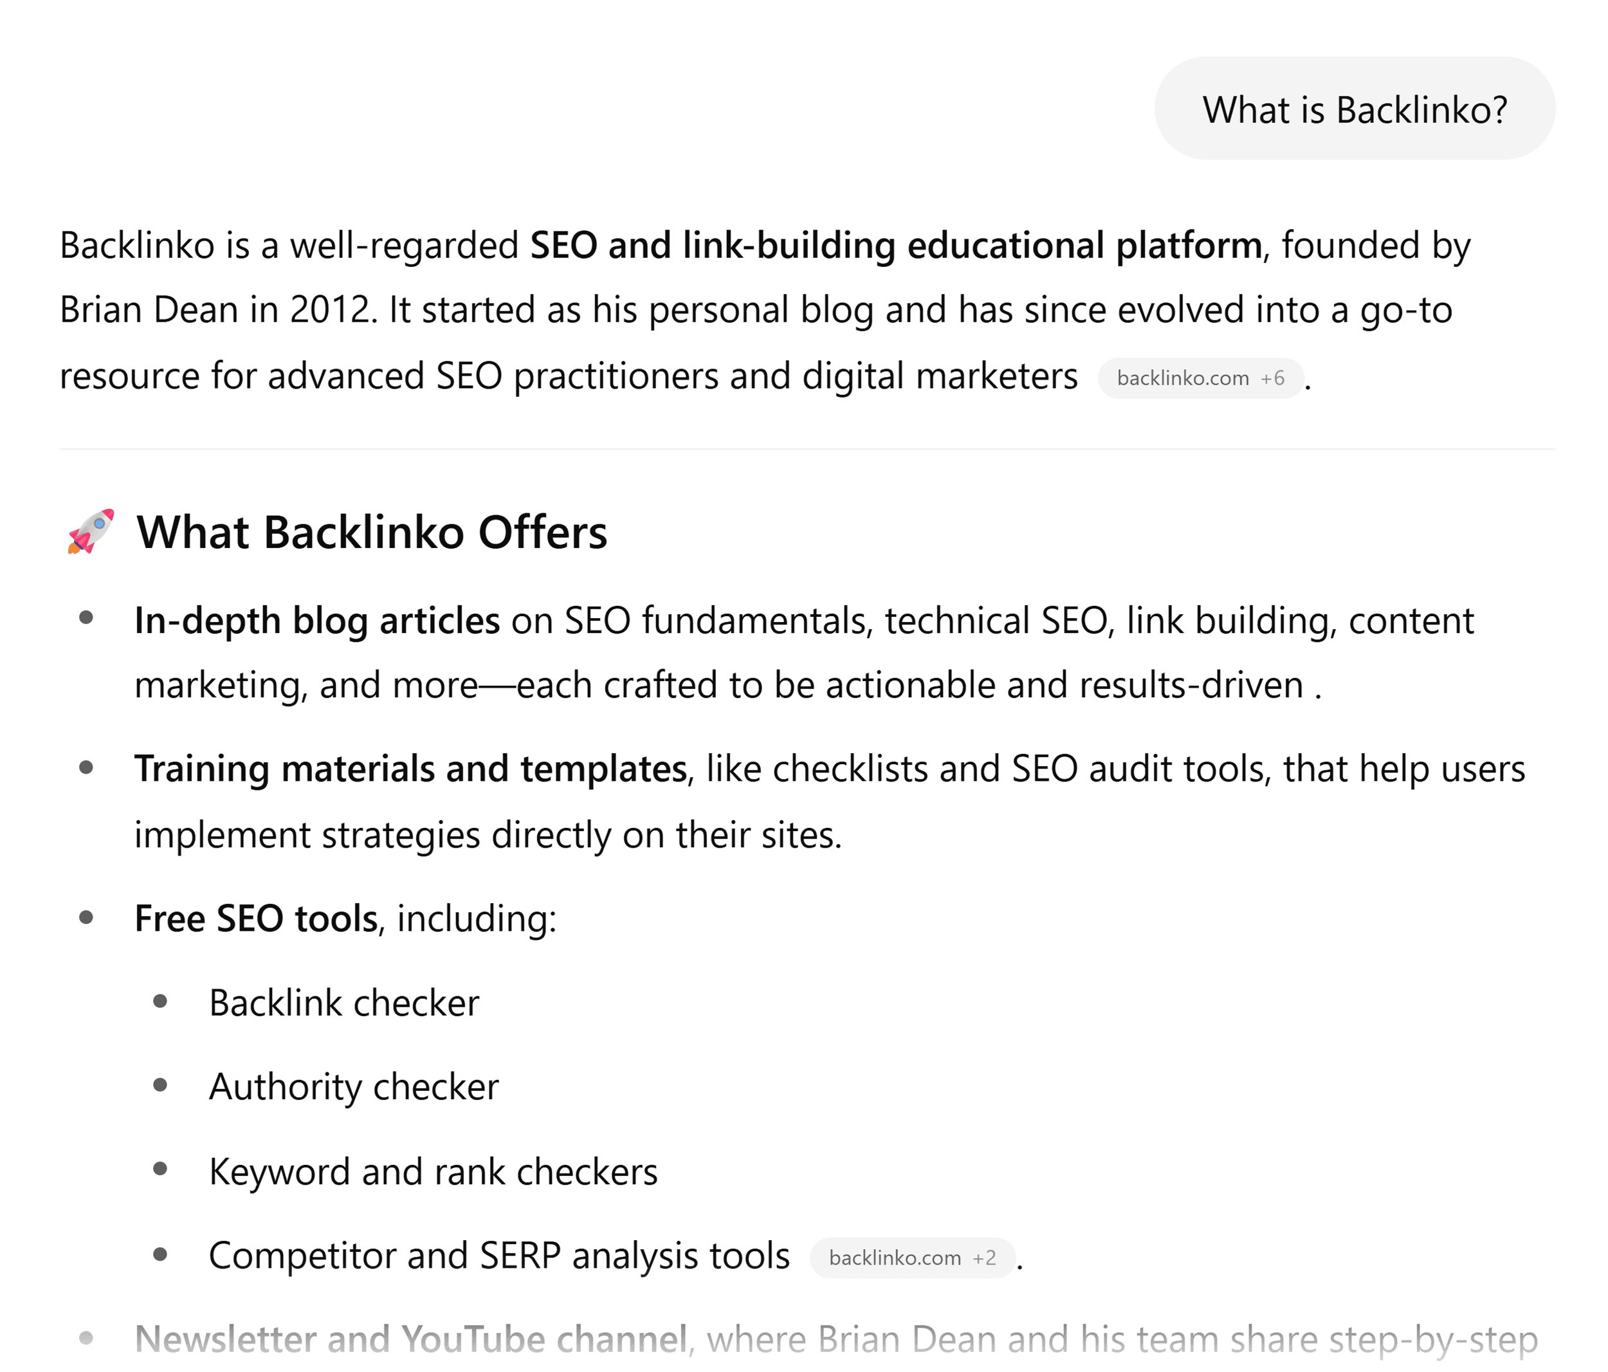The height and width of the screenshot is (1372, 1608).
Task: Click the bullet before "Training materials and templates"
Action: [x=86, y=767]
